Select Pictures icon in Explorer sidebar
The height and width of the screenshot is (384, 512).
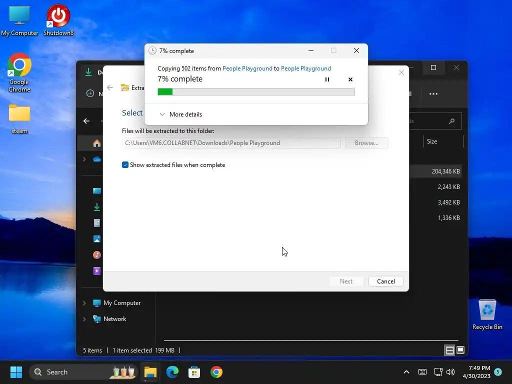(x=97, y=239)
